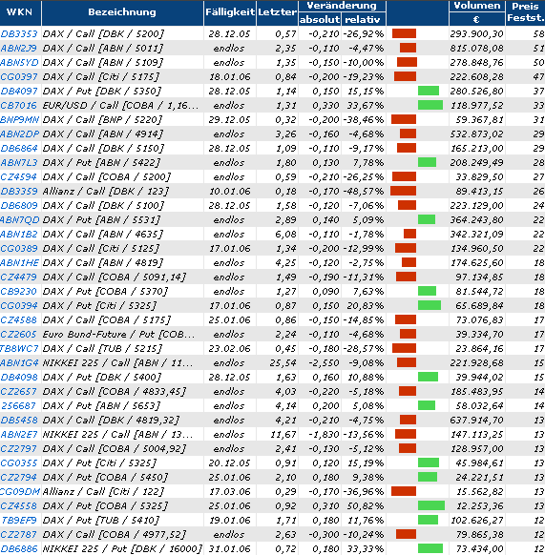The width and height of the screenshot is (545, 555).
Task: Sort by the relativ change header
Action: (364, 19)
